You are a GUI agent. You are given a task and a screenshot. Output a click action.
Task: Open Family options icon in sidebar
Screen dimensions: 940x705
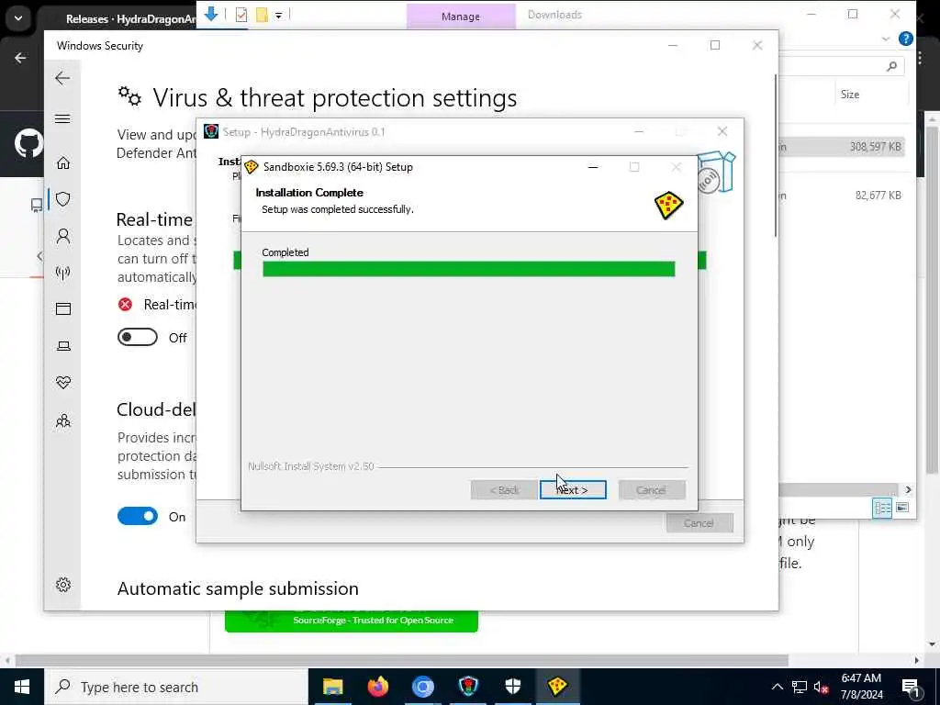(x=63, y=420)
